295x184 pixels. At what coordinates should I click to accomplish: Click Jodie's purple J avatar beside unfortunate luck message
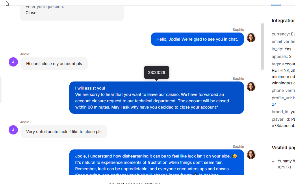point(13,130)
